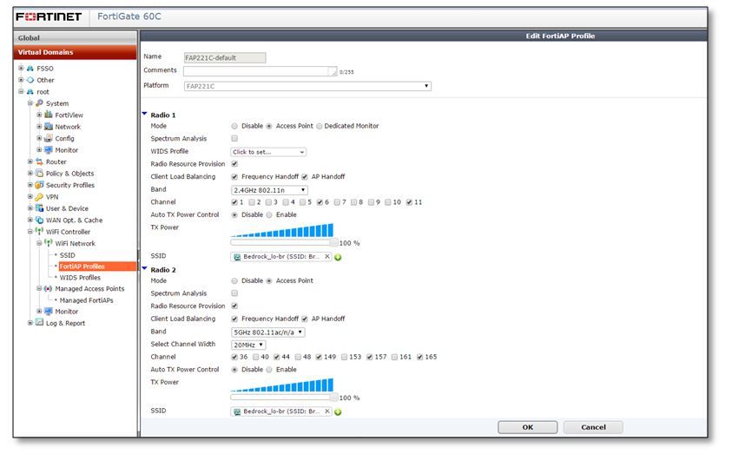Open Radio 2 Band dropdown
The height and width of the screenshot is (454, 732).
click(x=268, y=332)
